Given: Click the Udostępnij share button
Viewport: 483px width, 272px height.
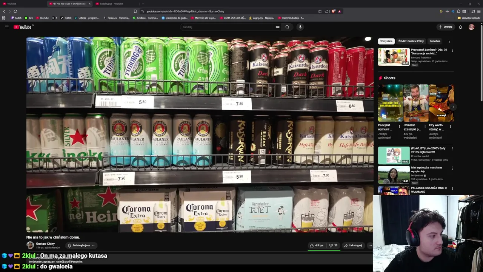Looking at the screenshot, I should [353, 246].
